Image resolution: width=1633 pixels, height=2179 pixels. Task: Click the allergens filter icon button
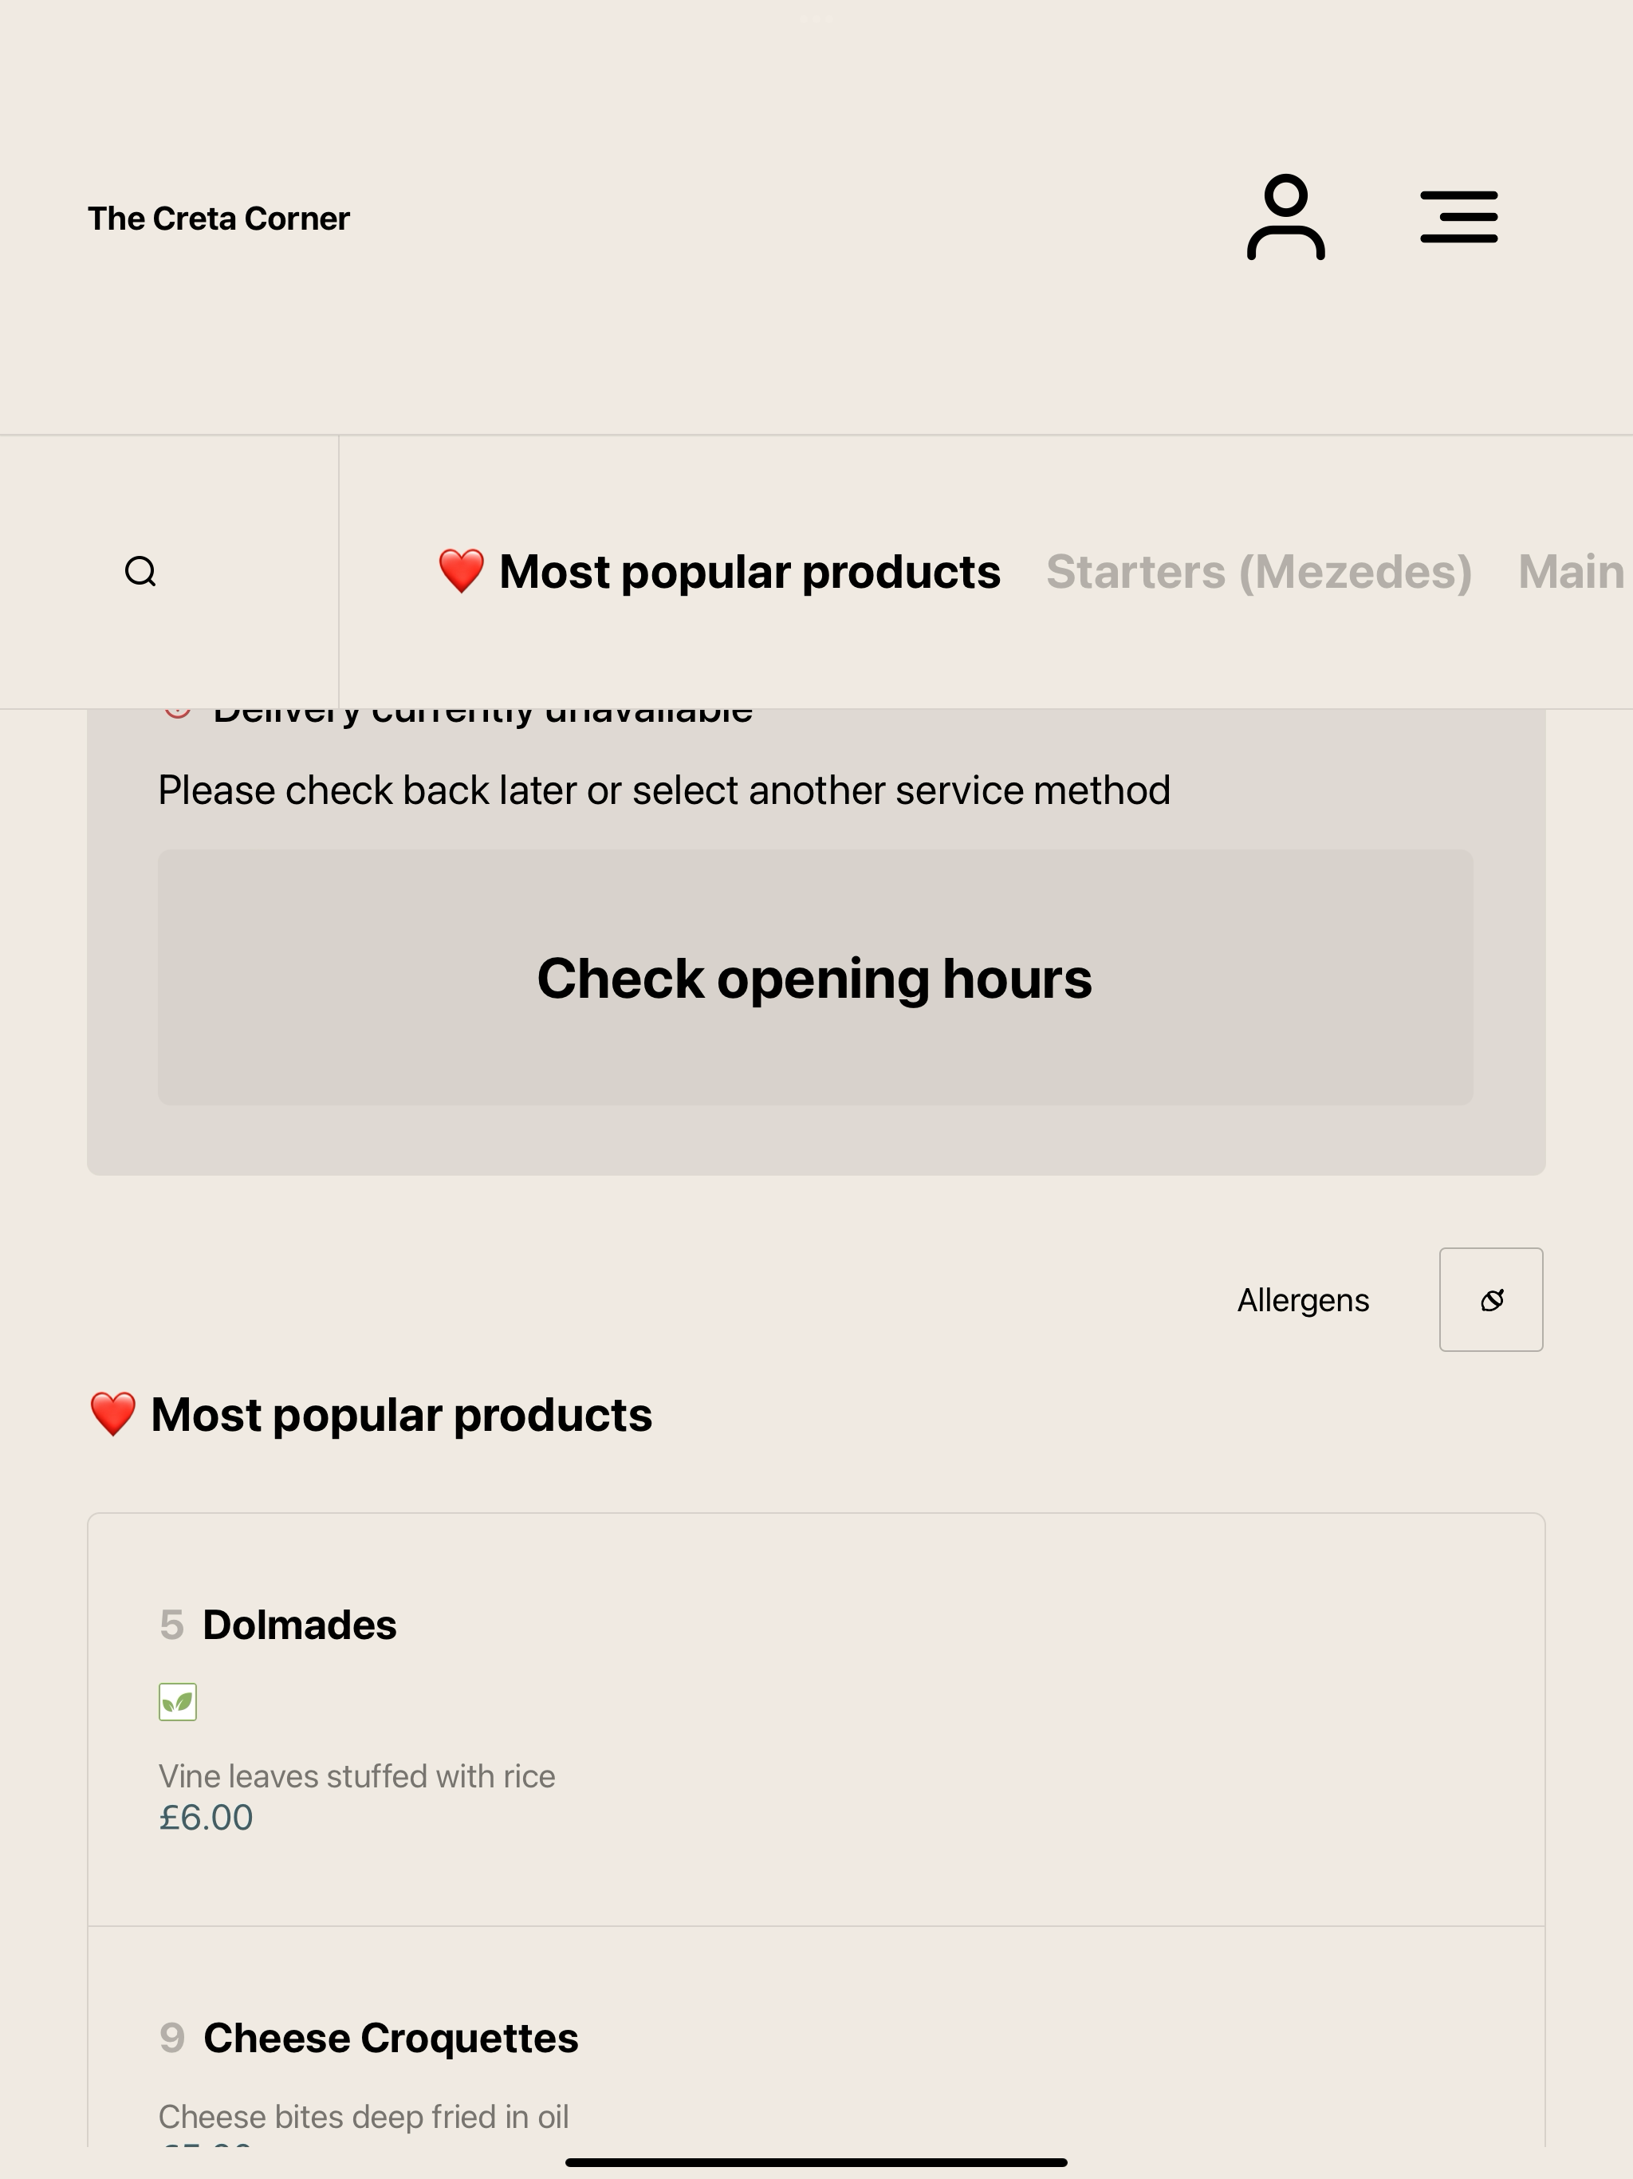coord(1491,1299)
